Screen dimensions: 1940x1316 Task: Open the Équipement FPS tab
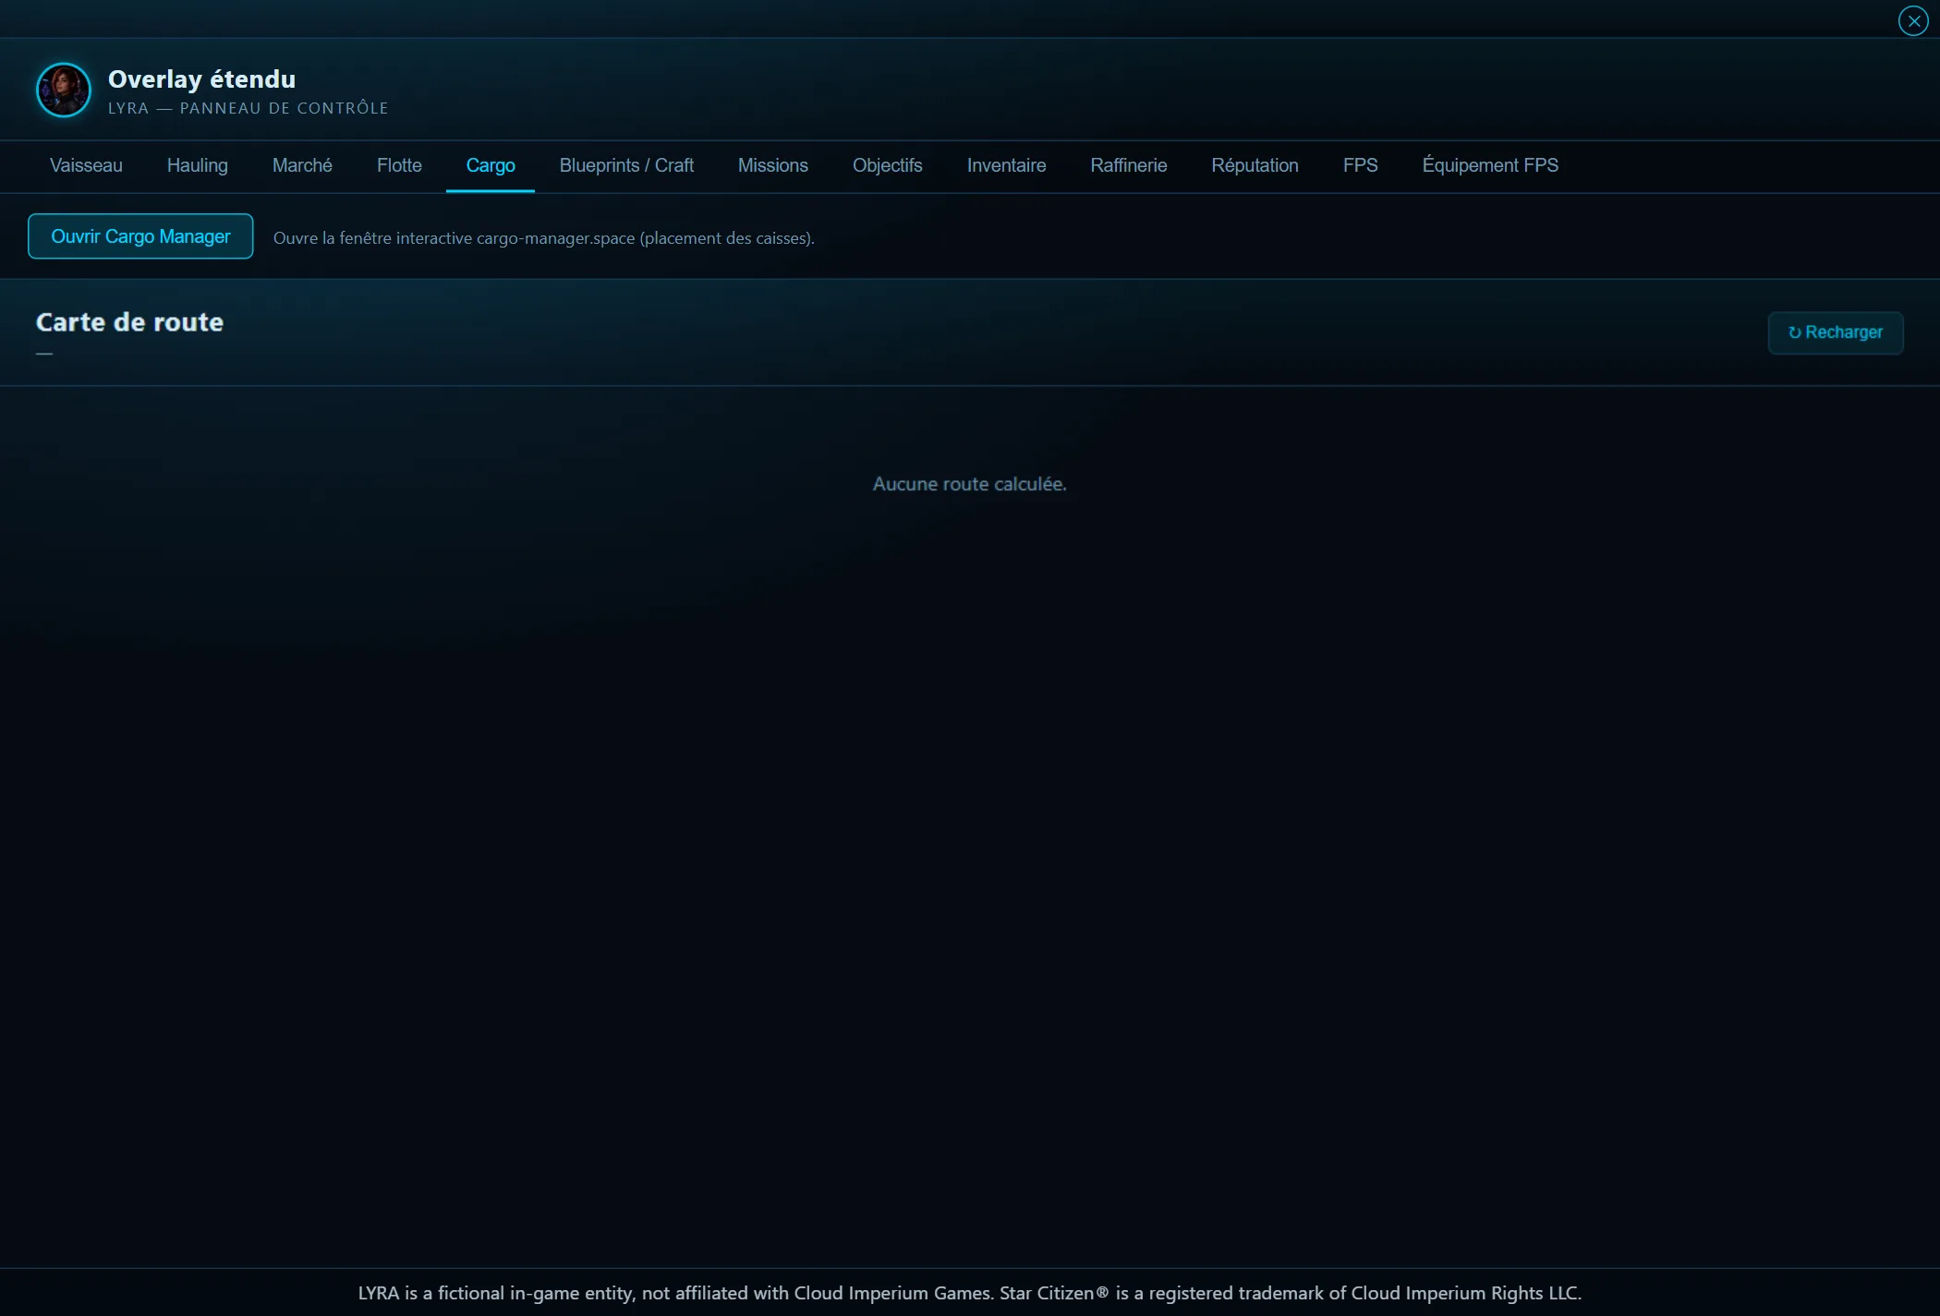pyautogui.click(x=1490, y=165)
